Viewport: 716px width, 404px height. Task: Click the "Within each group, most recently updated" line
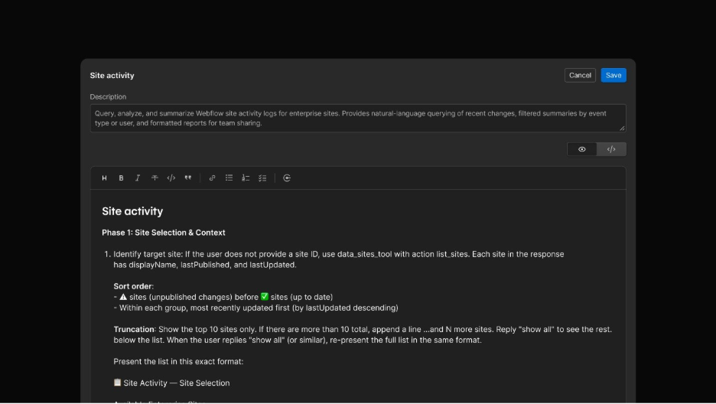pyautogui.click(x=255, y=308)
